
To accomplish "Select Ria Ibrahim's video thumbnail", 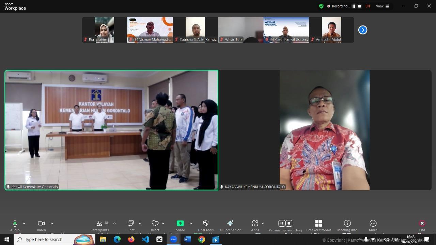I will point(104,30).
